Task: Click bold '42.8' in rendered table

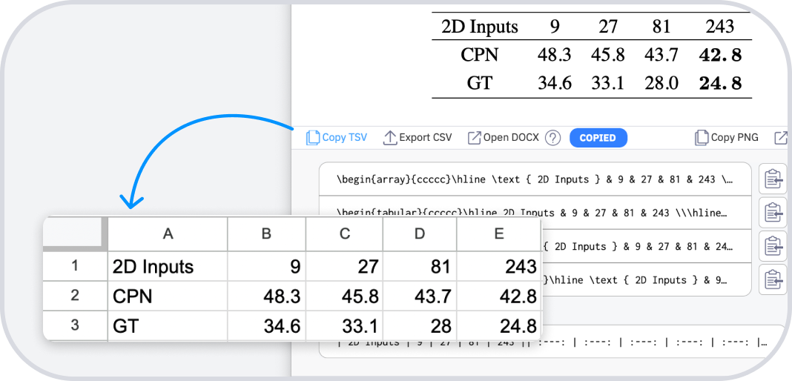Action: [720, 55]
